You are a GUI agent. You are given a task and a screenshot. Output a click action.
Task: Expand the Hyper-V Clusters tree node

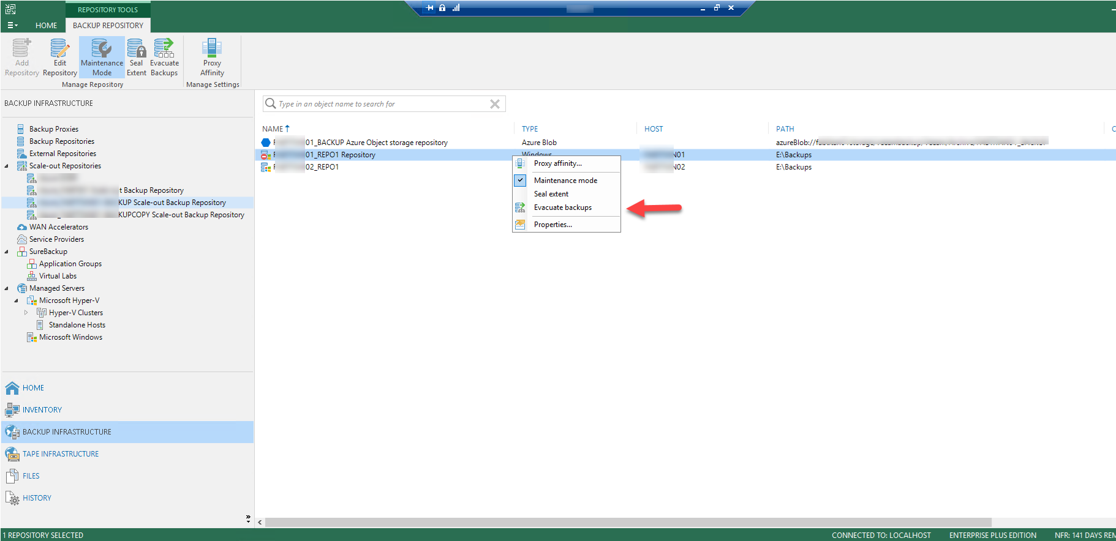tap(26, 313)
